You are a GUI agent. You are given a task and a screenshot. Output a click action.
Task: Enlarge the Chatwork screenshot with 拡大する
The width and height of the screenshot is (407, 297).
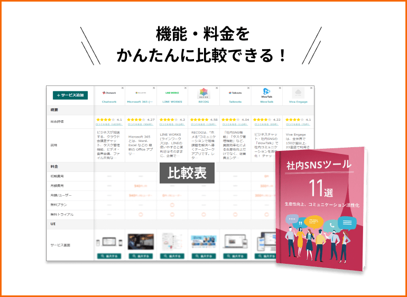pyautogui.click(x=109, y=256)
